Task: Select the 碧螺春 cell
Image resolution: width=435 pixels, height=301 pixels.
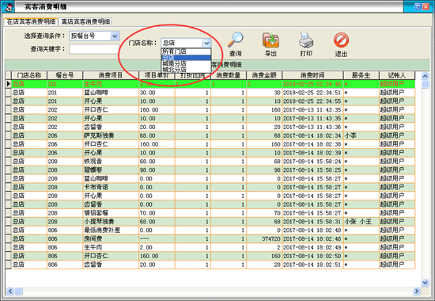Action: pos(111,170)
